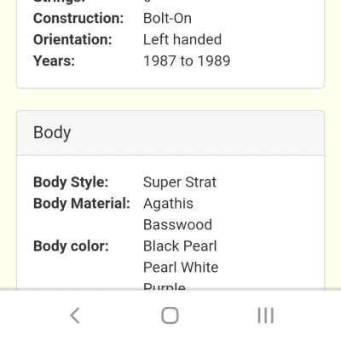This screenshot has height=341, width=341.
Task: Tap the Android back navigation icon
Action: coord(75,315)
